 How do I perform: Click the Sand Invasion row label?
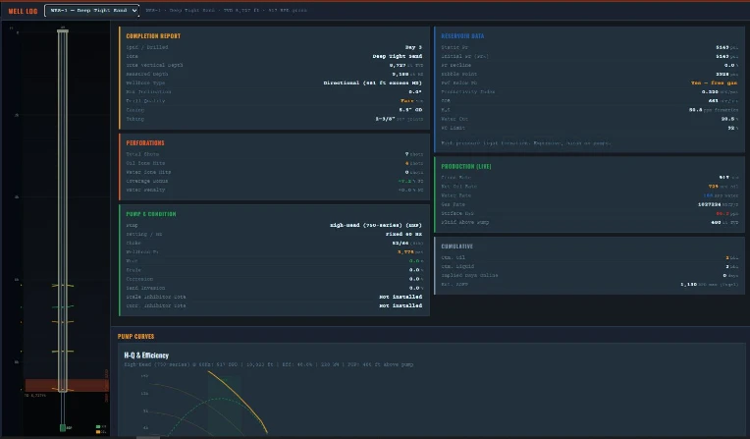click(145, 288)
